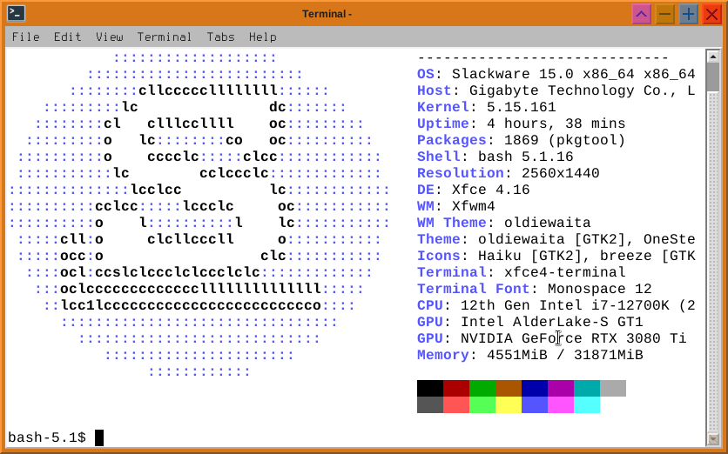Click the bright red color block
Screen dimensions: 728x454
click(x=456, y=404)
